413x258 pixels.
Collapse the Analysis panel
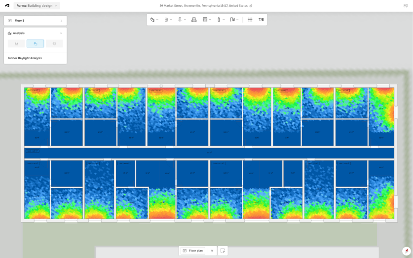tap(61, 33)
